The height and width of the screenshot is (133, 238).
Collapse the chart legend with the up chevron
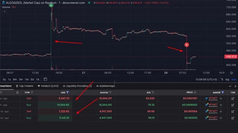(x=5, y=12)
